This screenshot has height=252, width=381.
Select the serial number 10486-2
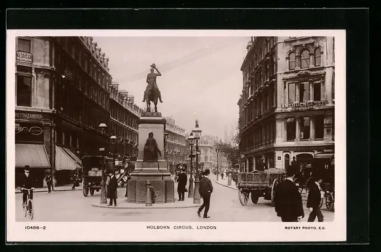tap(35, 227)
